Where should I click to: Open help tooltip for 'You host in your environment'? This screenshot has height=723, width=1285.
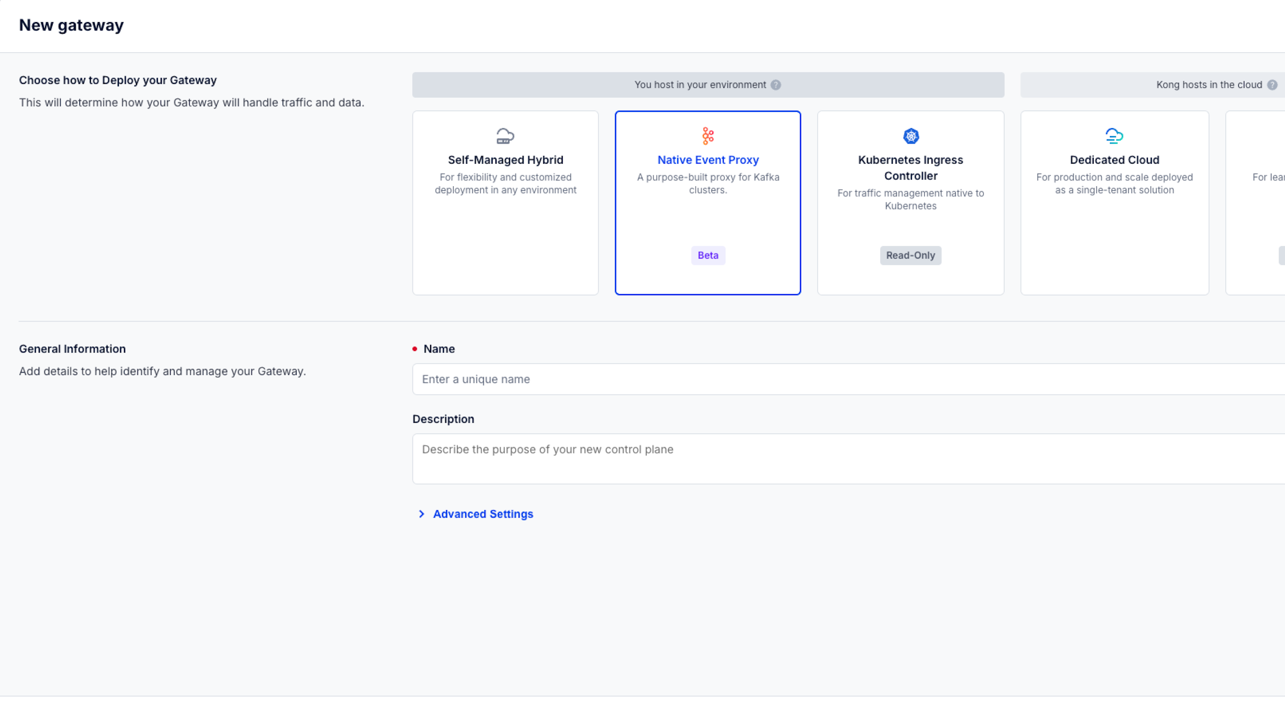776,85
